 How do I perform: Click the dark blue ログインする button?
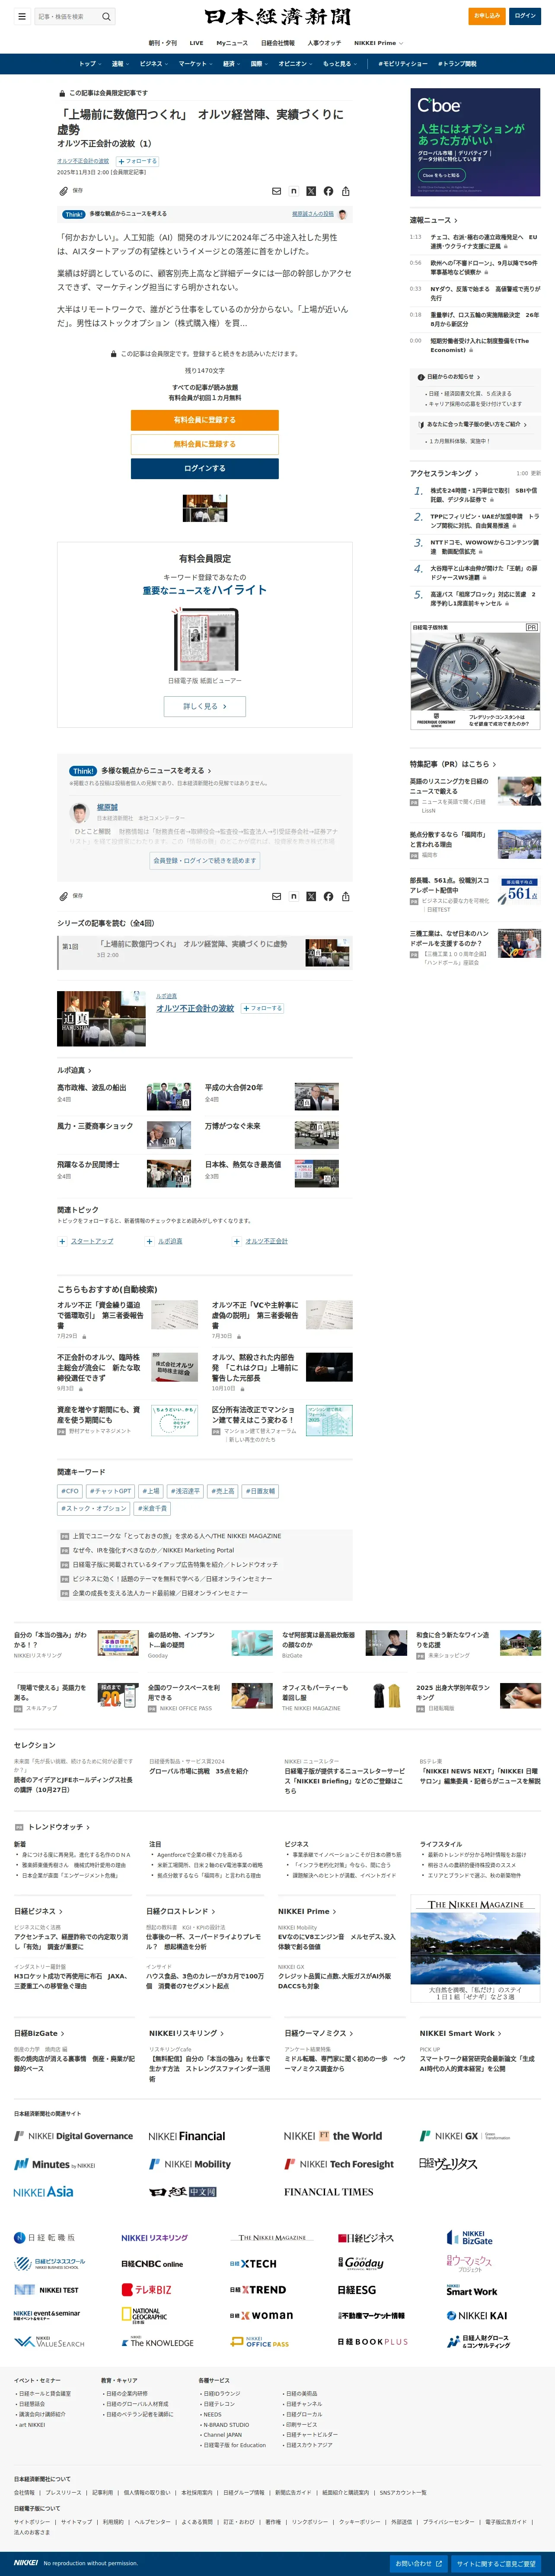coord(205,468)
